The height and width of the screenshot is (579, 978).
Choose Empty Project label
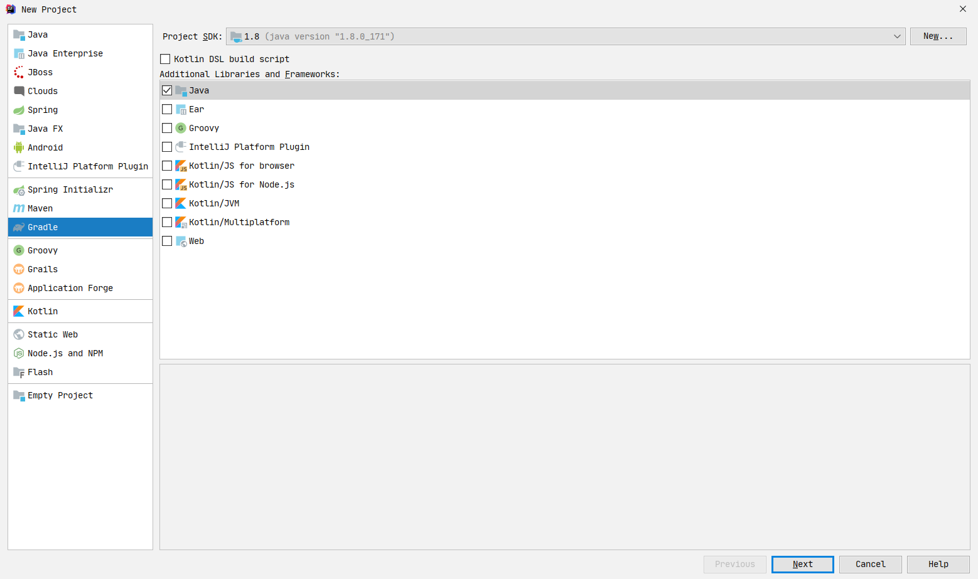[x=60, y=395]
